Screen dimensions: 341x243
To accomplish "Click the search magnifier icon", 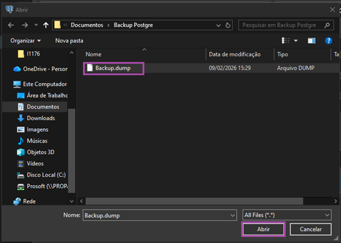I will point(327,25).
